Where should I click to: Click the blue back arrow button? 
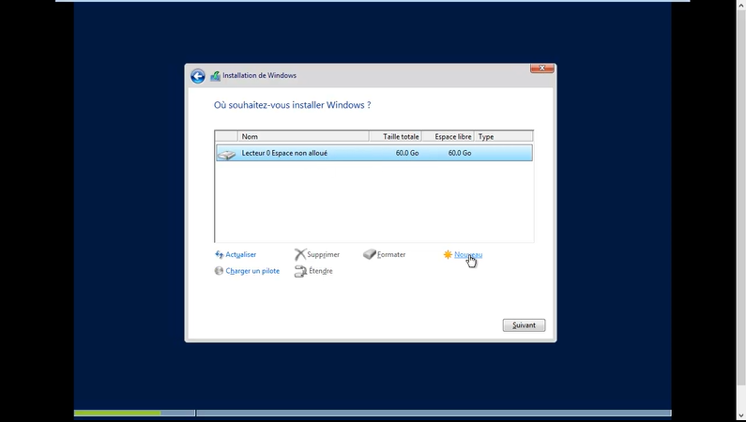point(198,76)
